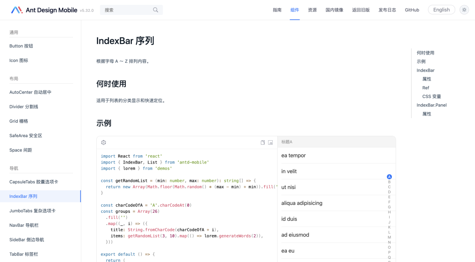The image size is (475, 262).
Task: Click the v5.32.0 version label
Action: point(87,11)
